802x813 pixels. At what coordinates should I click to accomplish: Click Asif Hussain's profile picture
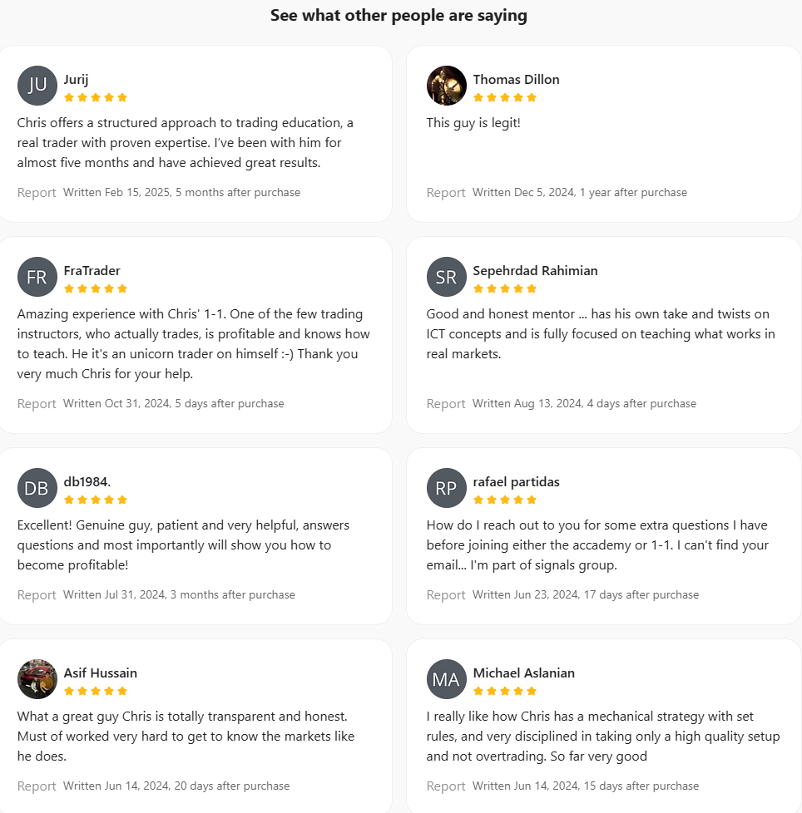pos(37,678)
